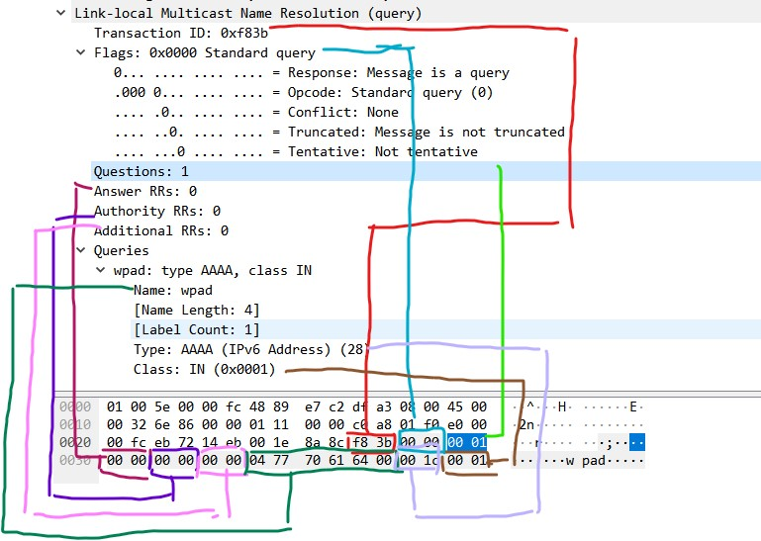Click ASCII column of row 0000 ending in E
This screenshot has height=541, width=761.
(x=578, y=406)
